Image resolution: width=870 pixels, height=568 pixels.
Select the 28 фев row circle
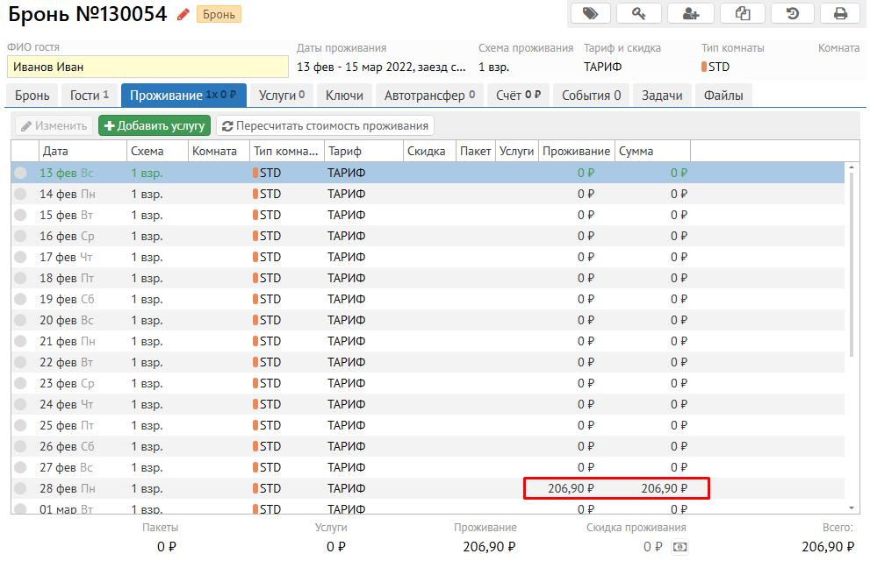20,488
